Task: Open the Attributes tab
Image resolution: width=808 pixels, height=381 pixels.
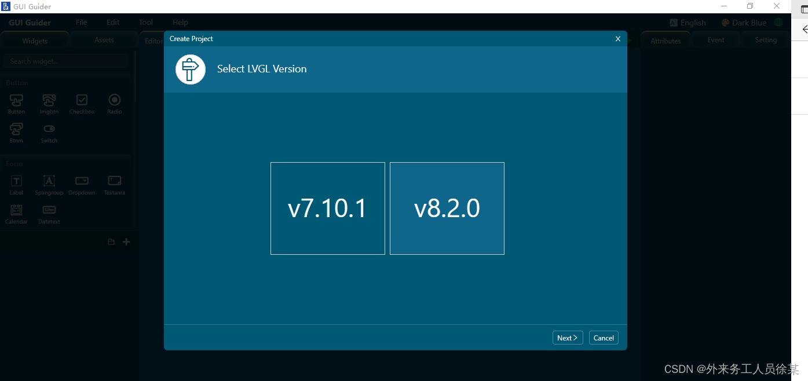Action: click(x=666, y=41)
